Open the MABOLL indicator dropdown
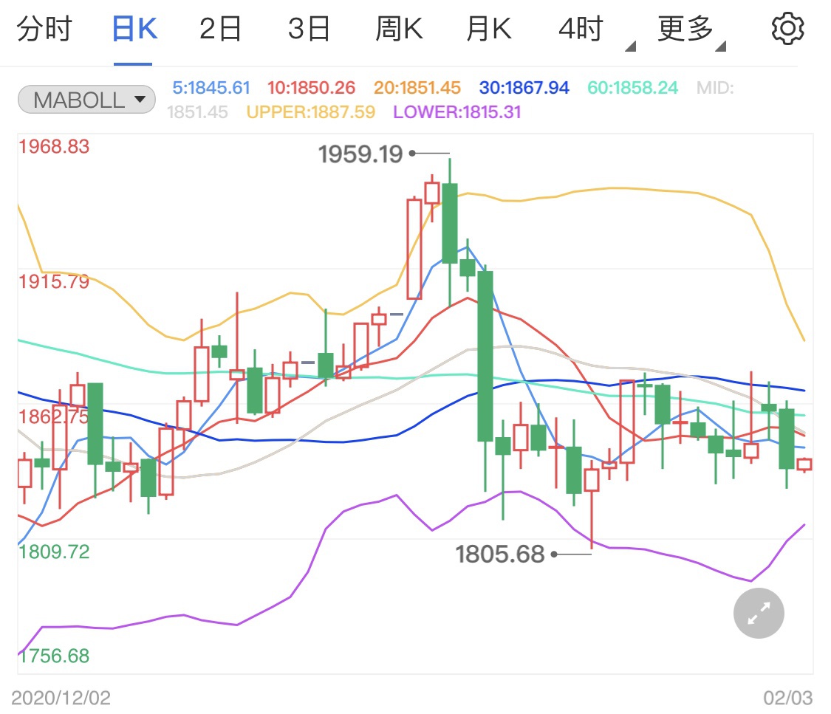Image resolution: width=831 pixels, height=714 pixels. pos(86,100)
